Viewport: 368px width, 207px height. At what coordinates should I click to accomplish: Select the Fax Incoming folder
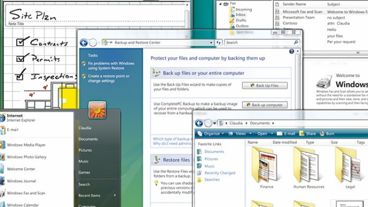coord(244,9)
